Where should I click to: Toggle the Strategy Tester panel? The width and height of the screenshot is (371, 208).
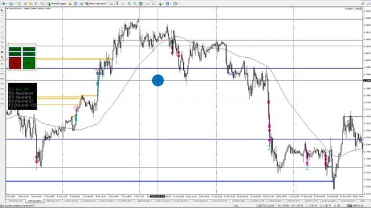click(x=42, y=4)
